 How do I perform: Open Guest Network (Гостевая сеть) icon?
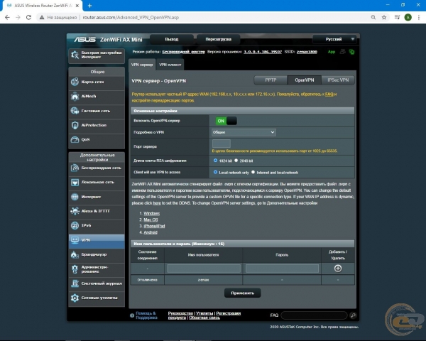point(75,111)
